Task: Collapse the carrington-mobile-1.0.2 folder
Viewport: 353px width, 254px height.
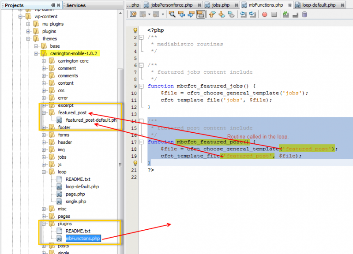Action: click(x=36, y=53)
